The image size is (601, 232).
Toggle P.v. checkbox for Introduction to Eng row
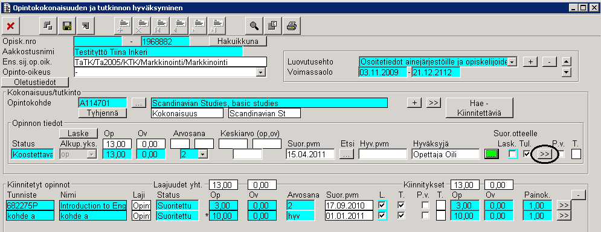point(425,205)
